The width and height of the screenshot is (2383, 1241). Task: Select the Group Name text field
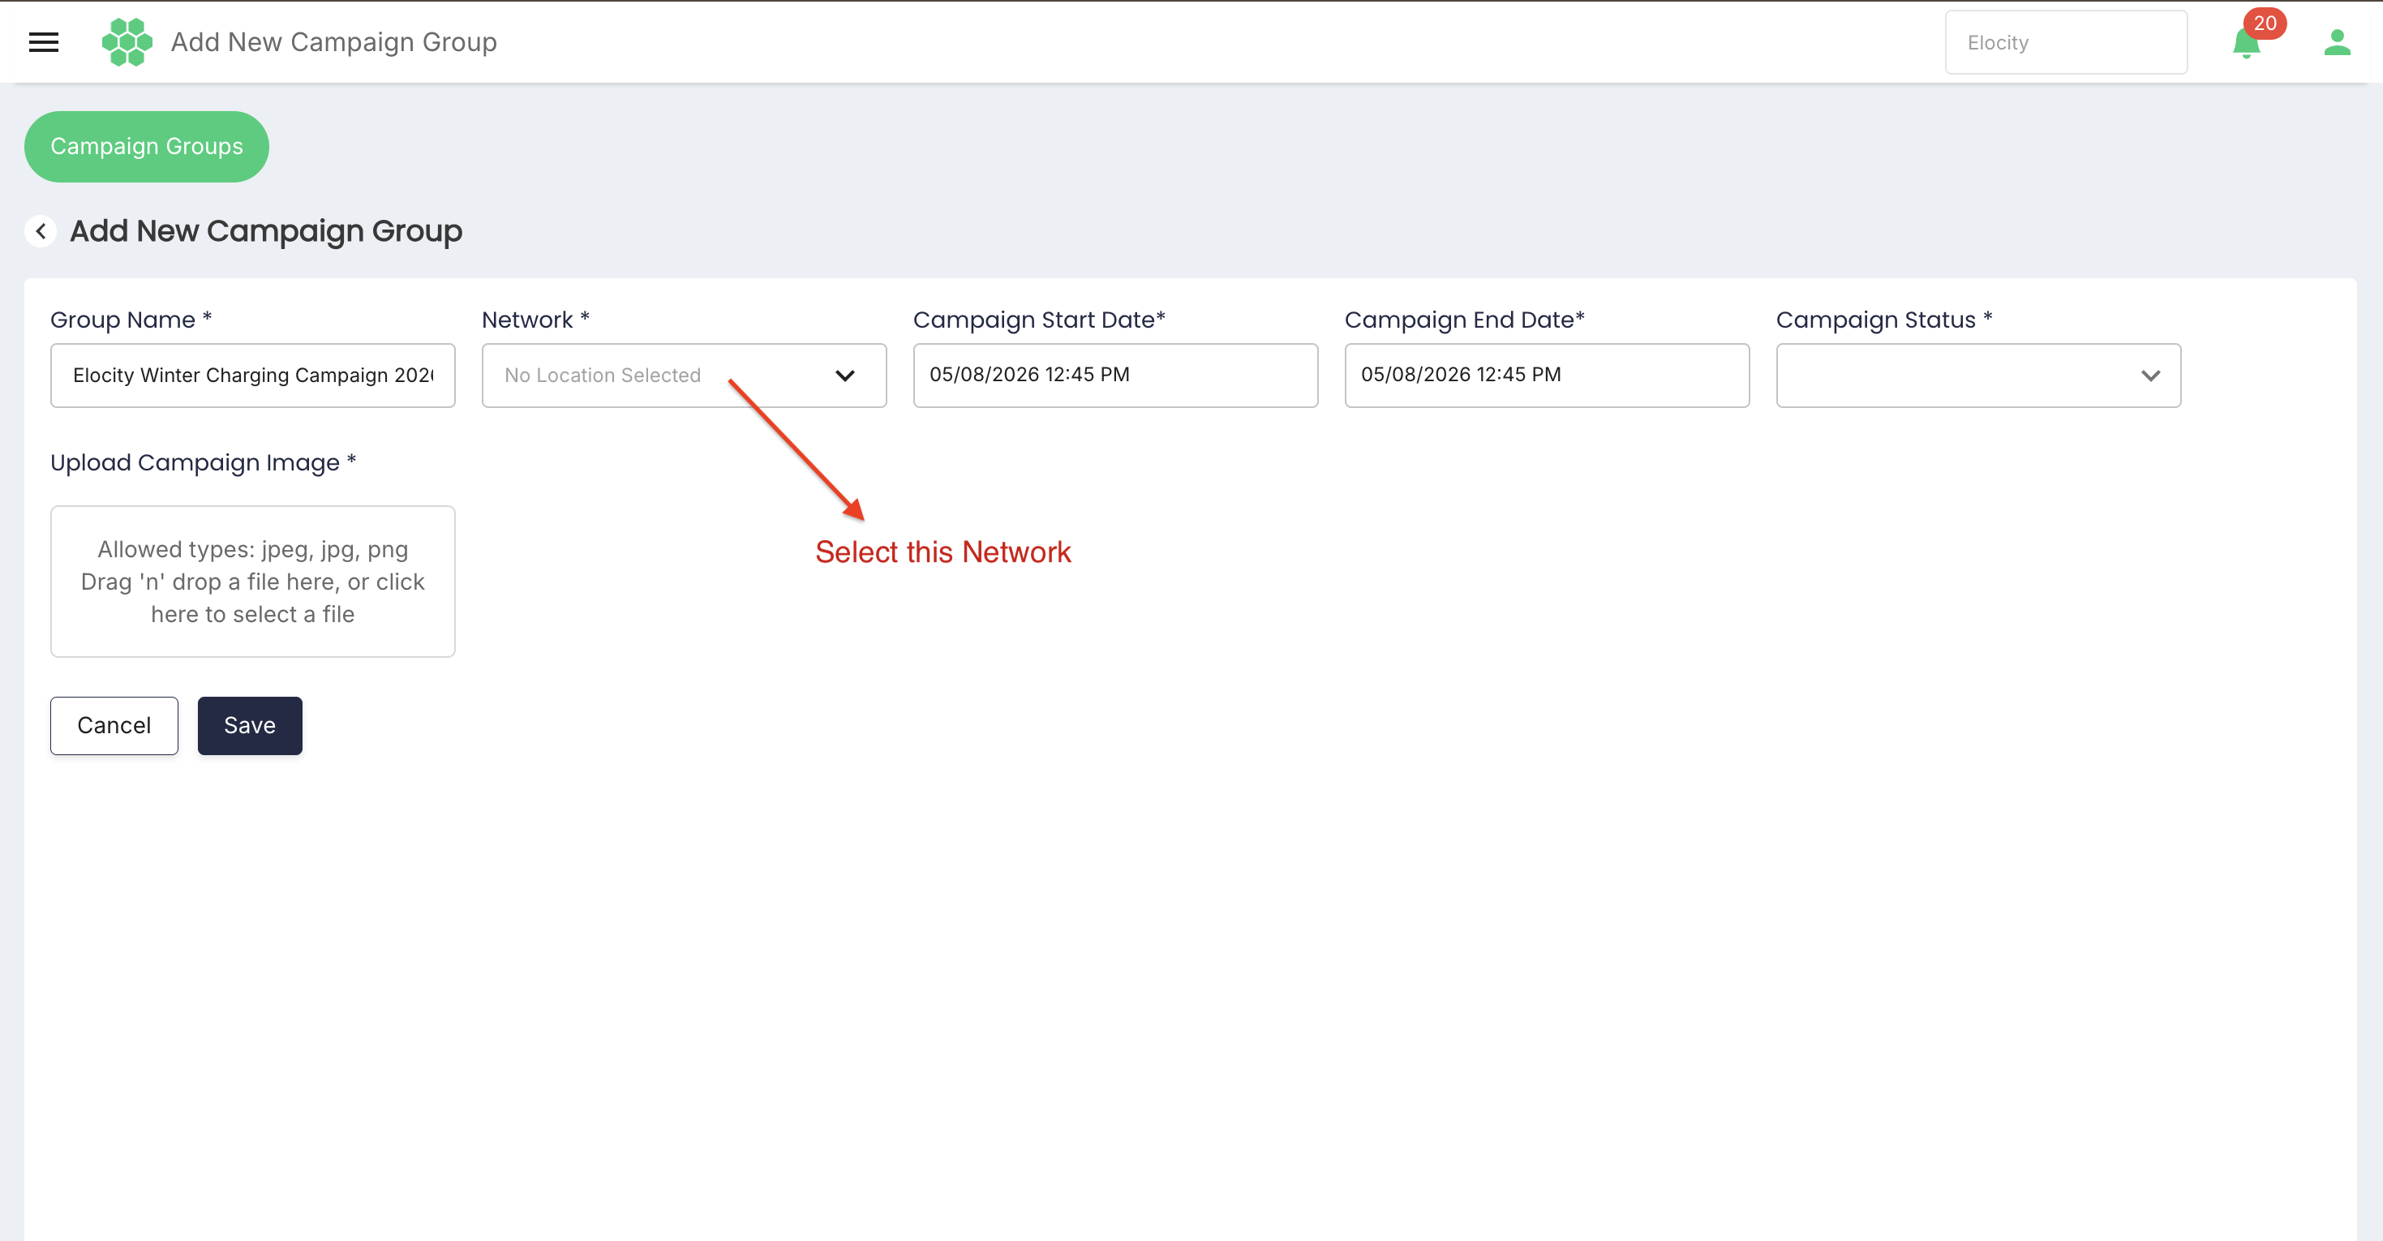[252, 375]
